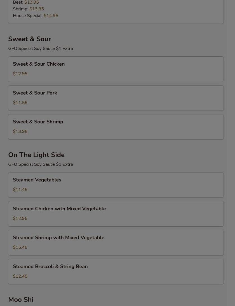
Task: Click the soy sauce note under On The Light Side
Action: pos(41,164)
